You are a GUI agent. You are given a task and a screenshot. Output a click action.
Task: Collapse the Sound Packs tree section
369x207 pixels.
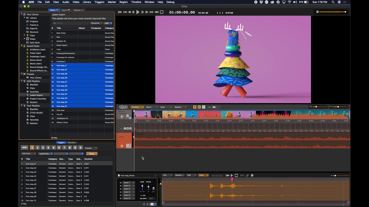point(21,46)
